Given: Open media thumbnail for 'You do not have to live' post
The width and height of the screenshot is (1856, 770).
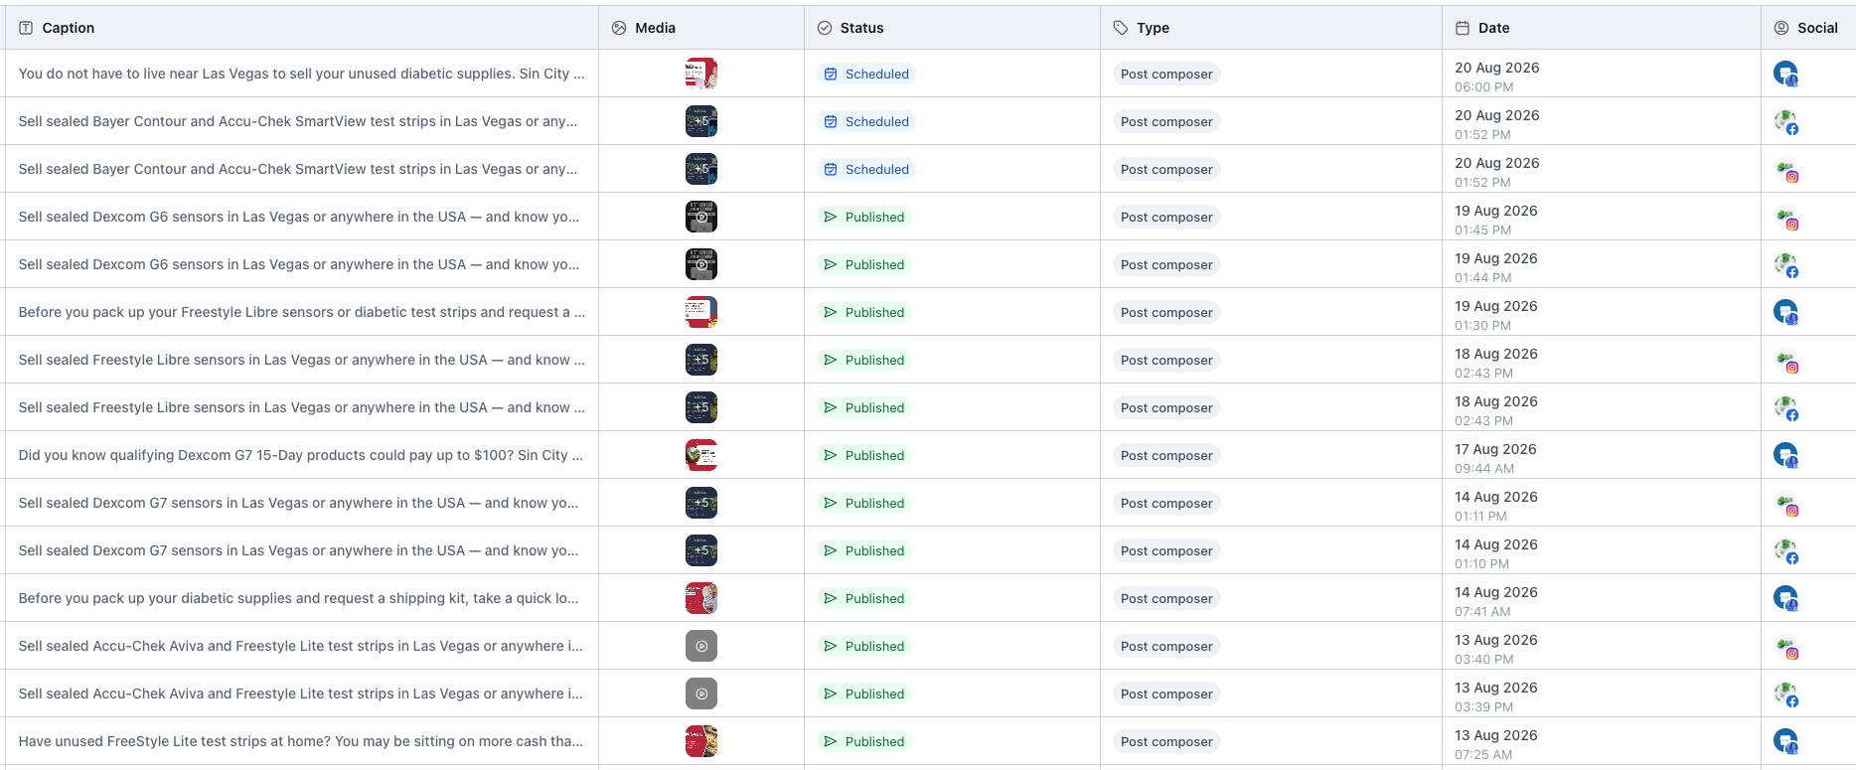Looking at the screenshot, I should tap(701, 74).
